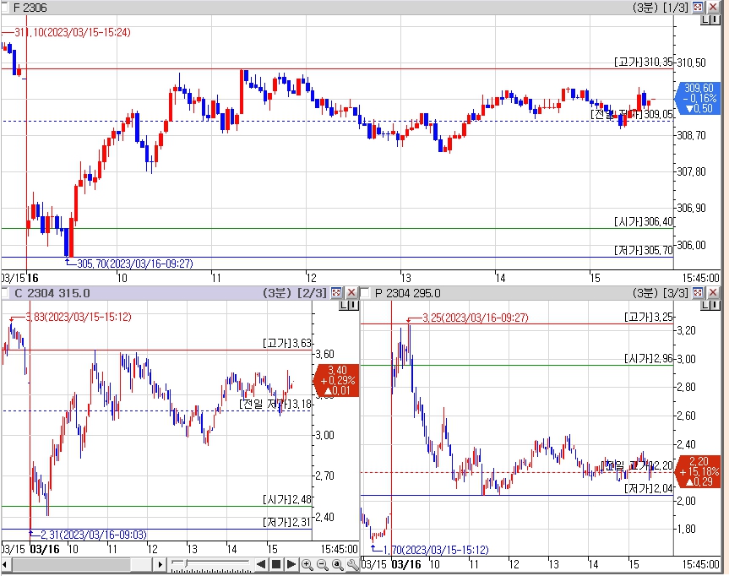Click the [시가]2.96 label in P 2304 chart
Screen dimensions: 729x576
click(x=649, y=358)
